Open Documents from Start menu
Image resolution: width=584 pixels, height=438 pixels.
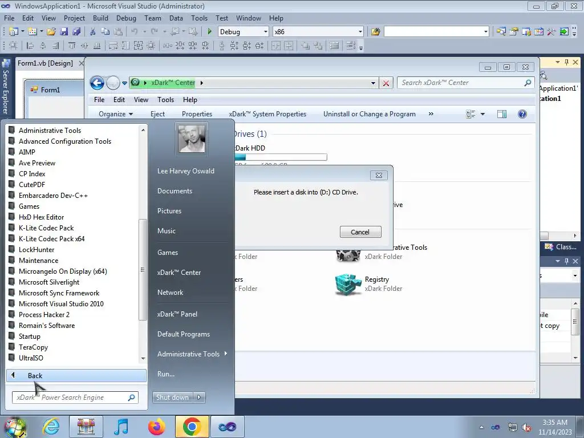[175, 190]
